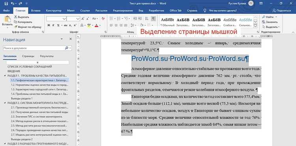Switch to Макет ribbon tab
Image resolution: width=296 pixels, height=146 pixels.
coord(71,11)
